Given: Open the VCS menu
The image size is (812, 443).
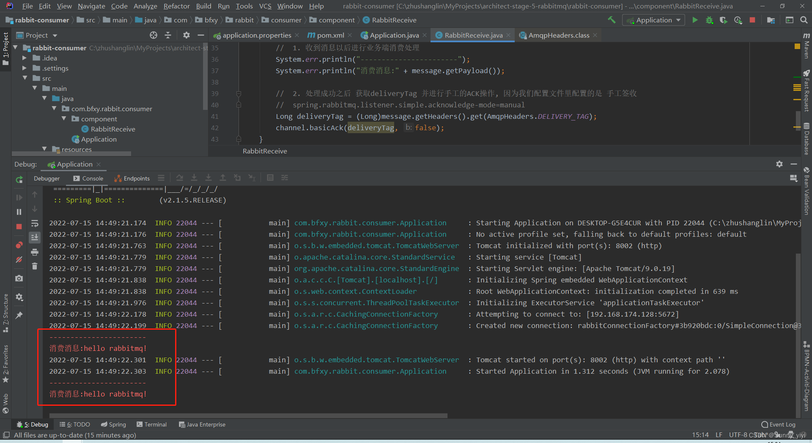Looking at the screenshot, I should [265, 6].
